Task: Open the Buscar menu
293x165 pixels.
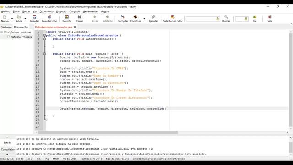Action: (26, 11)
